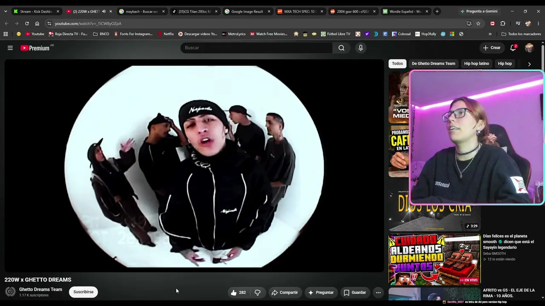Open the Chrome apps grid shortcut
Screen dimensions: 545x306
6,34
